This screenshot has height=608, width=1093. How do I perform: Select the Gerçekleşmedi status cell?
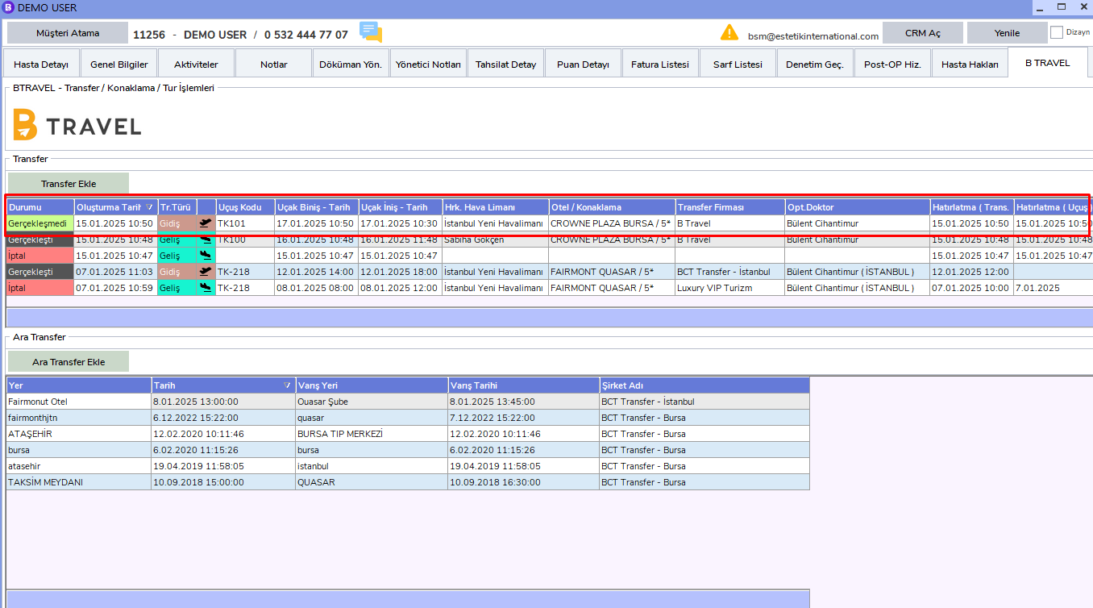(x=40, y=223)
